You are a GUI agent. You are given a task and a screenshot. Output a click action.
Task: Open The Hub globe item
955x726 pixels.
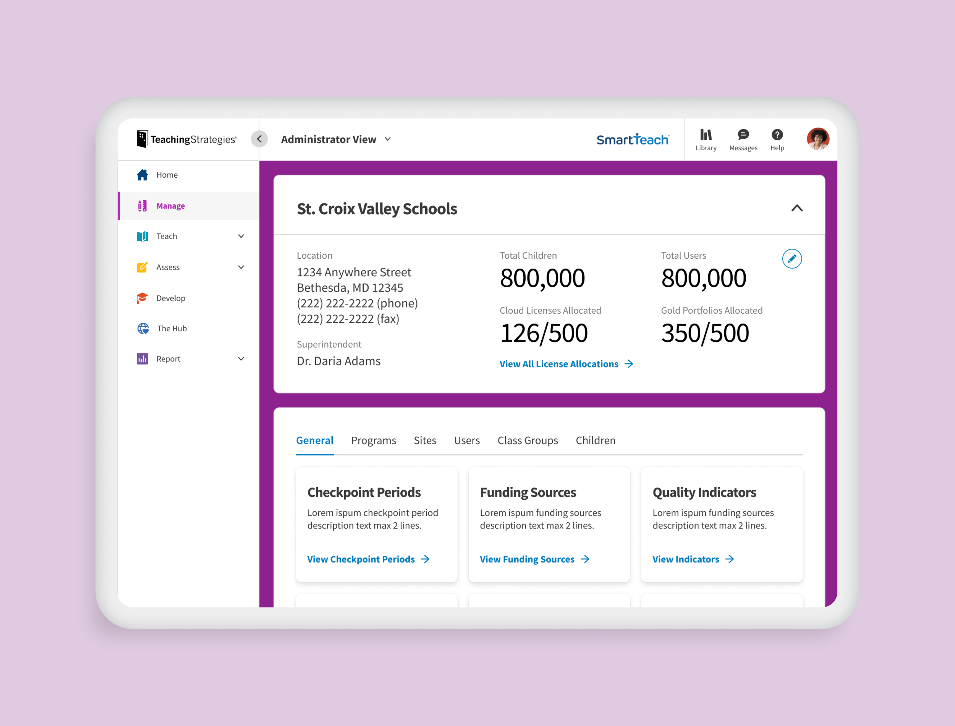click(172, 329)
